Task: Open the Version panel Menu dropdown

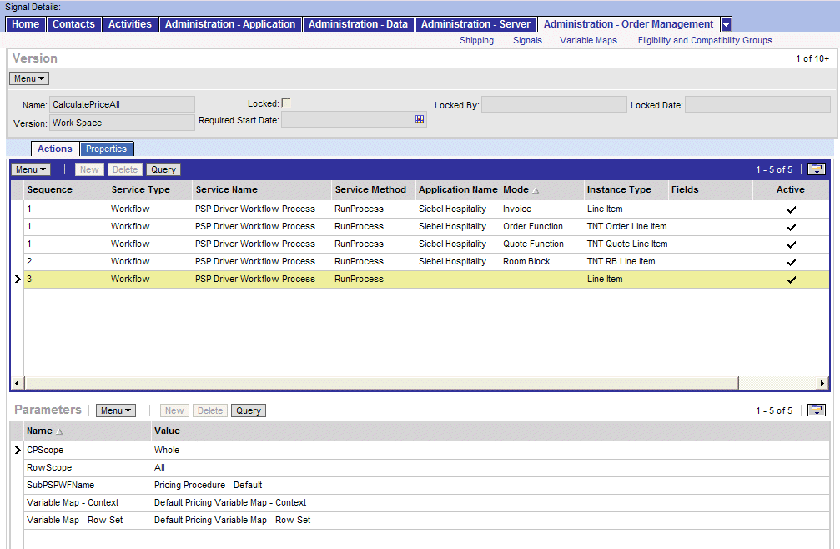Action: (28, 78)
